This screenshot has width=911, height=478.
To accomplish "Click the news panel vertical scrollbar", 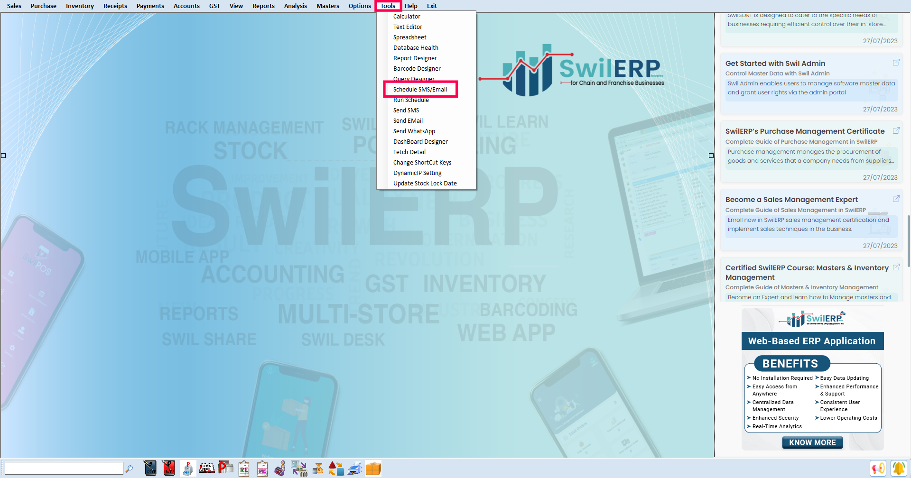I will pyautogui.click(x=908, y=241).
